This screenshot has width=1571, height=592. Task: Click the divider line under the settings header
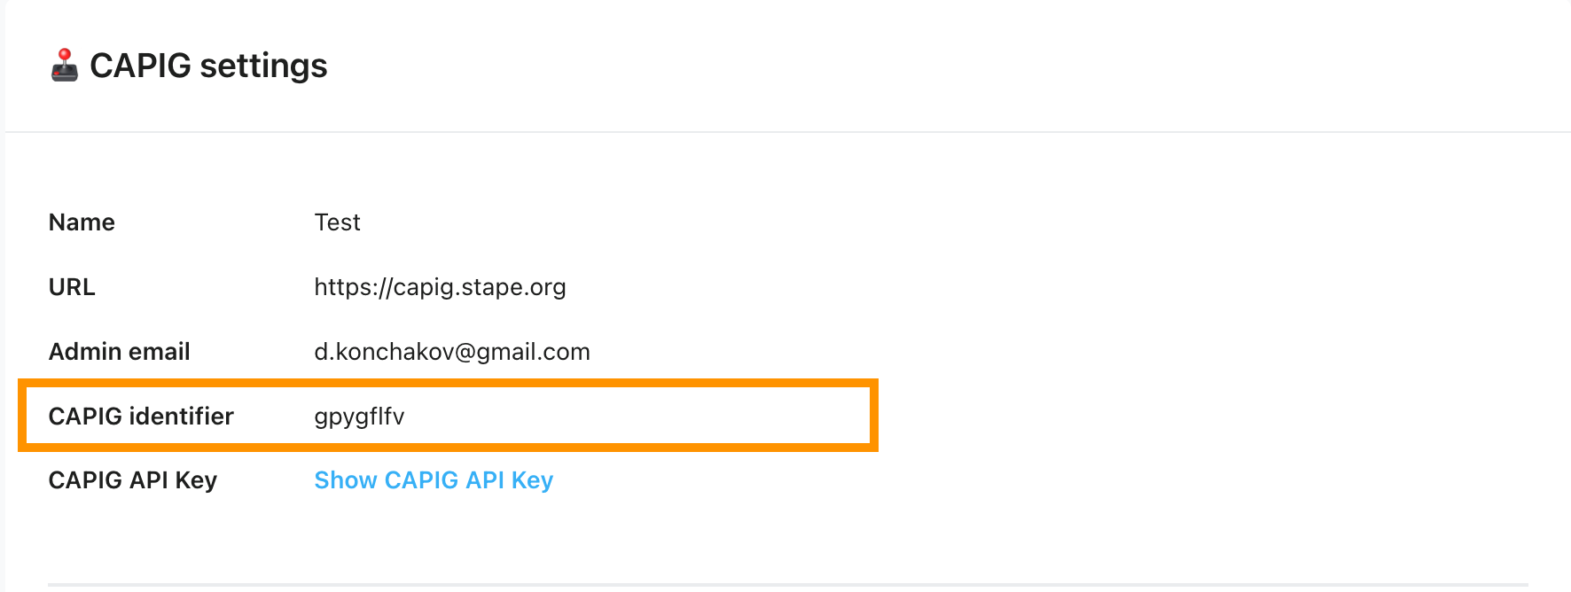(787, 132)
